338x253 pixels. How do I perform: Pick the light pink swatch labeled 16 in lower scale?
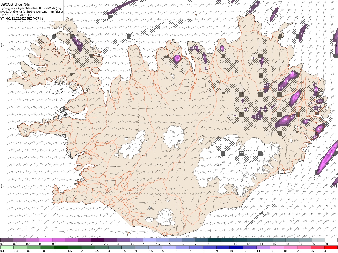click(x=277, y=247)
